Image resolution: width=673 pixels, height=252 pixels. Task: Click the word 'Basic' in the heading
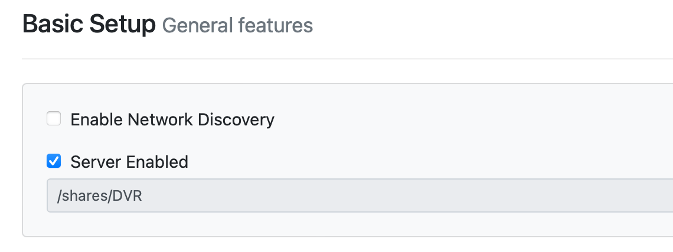click(52, 25)
